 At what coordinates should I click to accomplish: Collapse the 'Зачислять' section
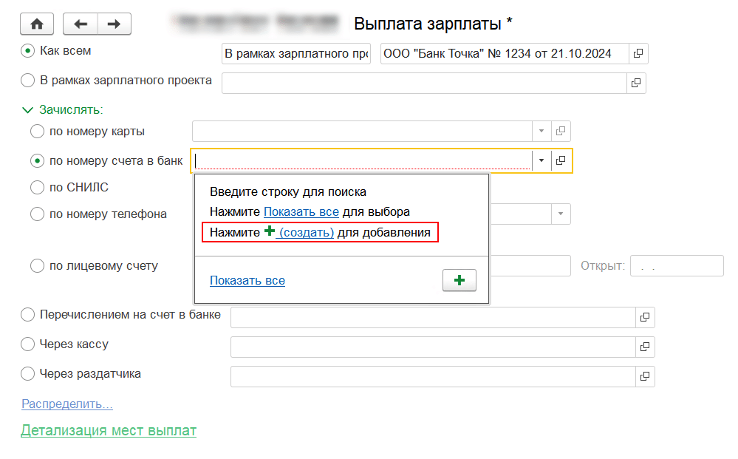(28, 110)
